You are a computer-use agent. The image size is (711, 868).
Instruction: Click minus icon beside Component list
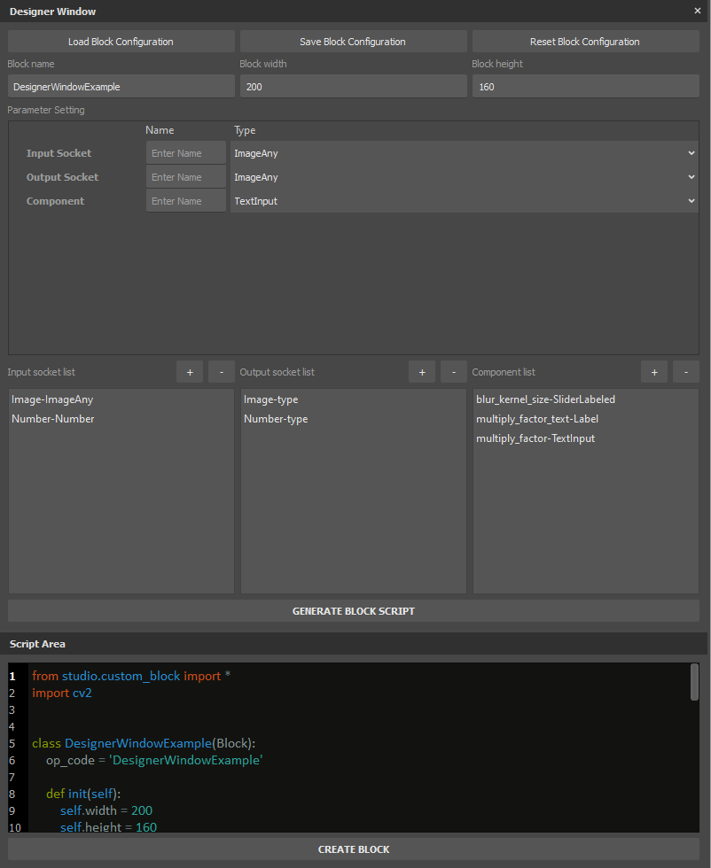click(686, 372)
